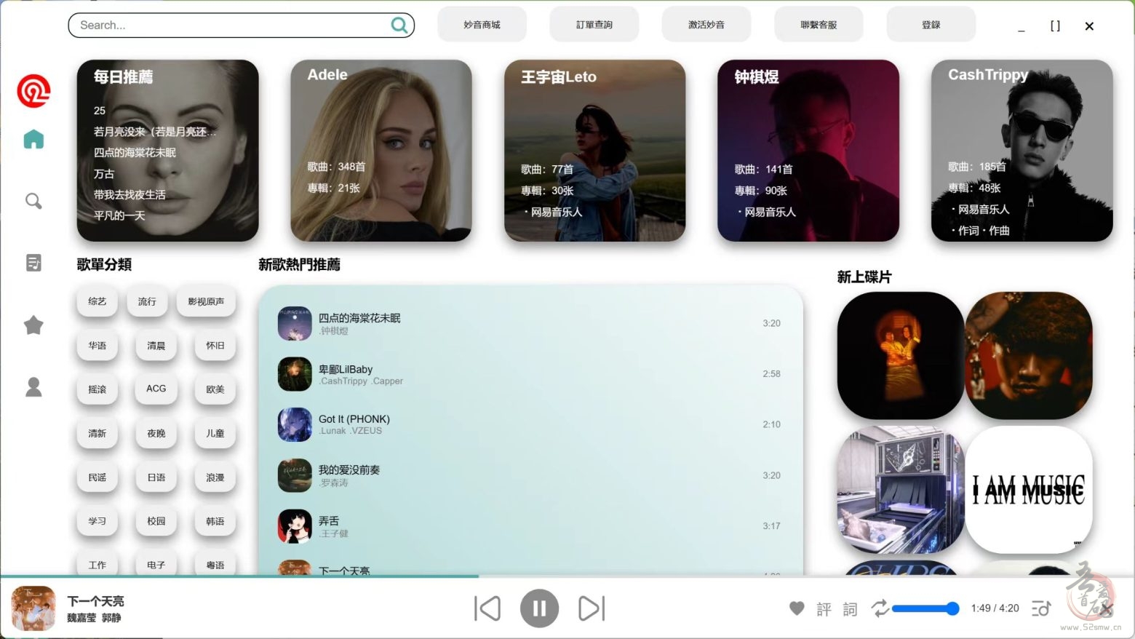The width and height of the screenshot is (1135, 639).
Task: Show lyrics with 詞 button
Action: coord(850,608)
